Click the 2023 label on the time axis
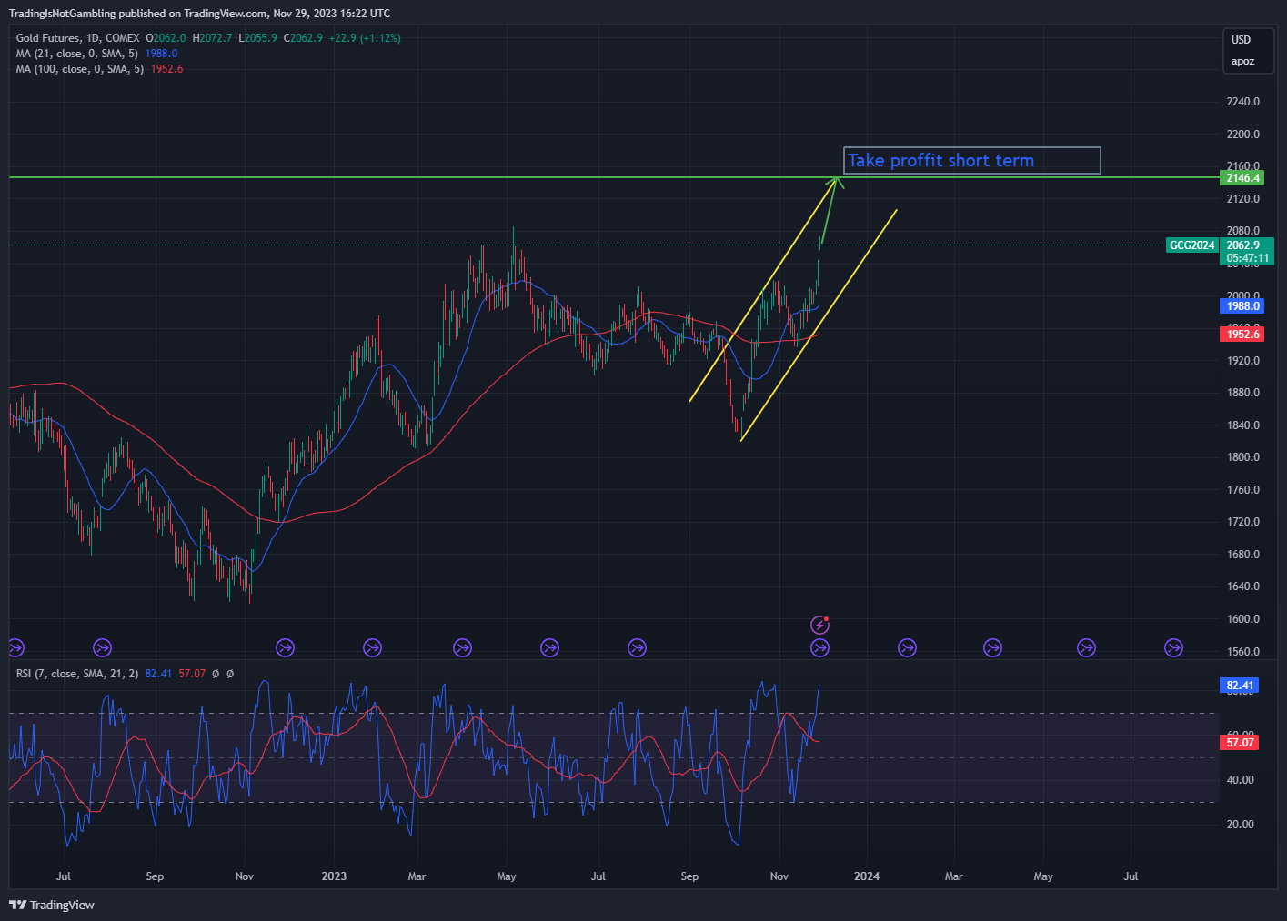 click(334, 876)
